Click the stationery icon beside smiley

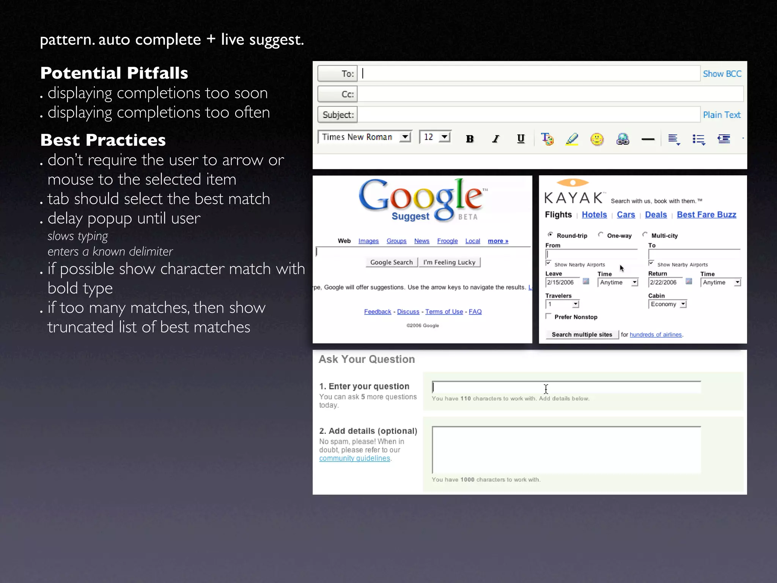[x=623, y=139]
